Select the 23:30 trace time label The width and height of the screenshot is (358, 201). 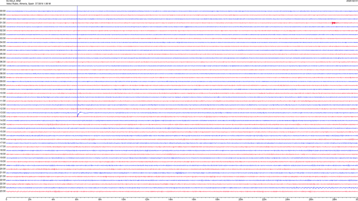click(3, 191)
